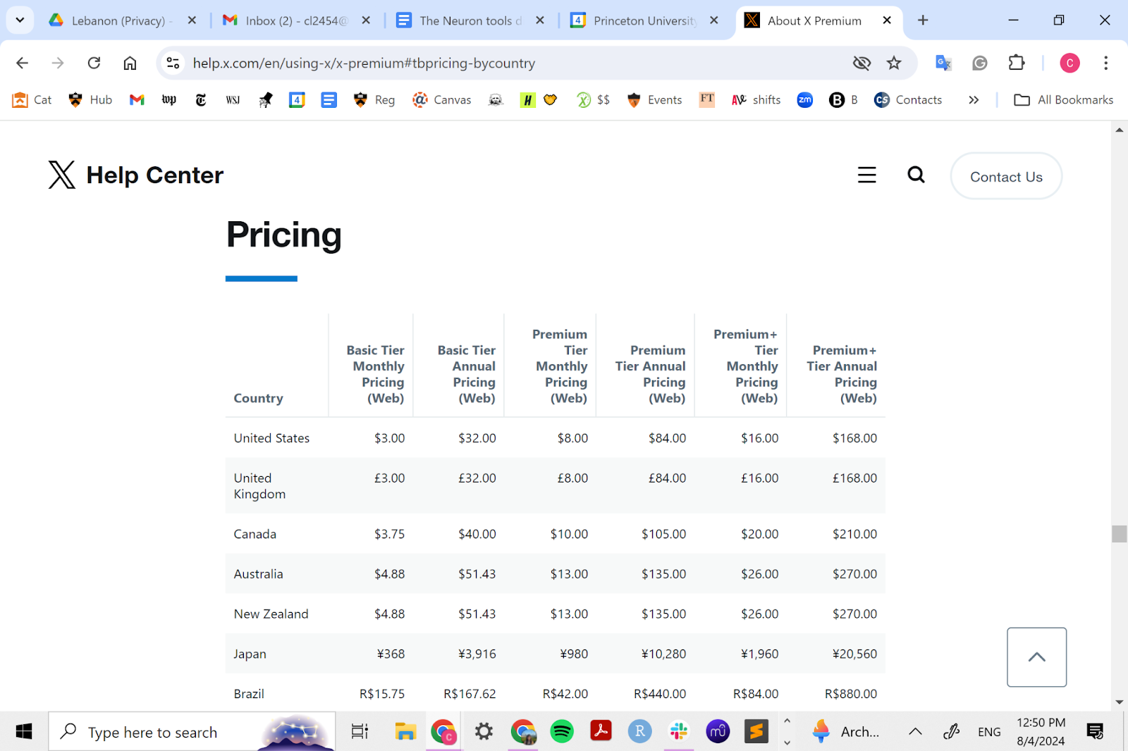The image size is (1128, 751).
Task: Click the Windows taskbar search box
Action: [192, 732]
